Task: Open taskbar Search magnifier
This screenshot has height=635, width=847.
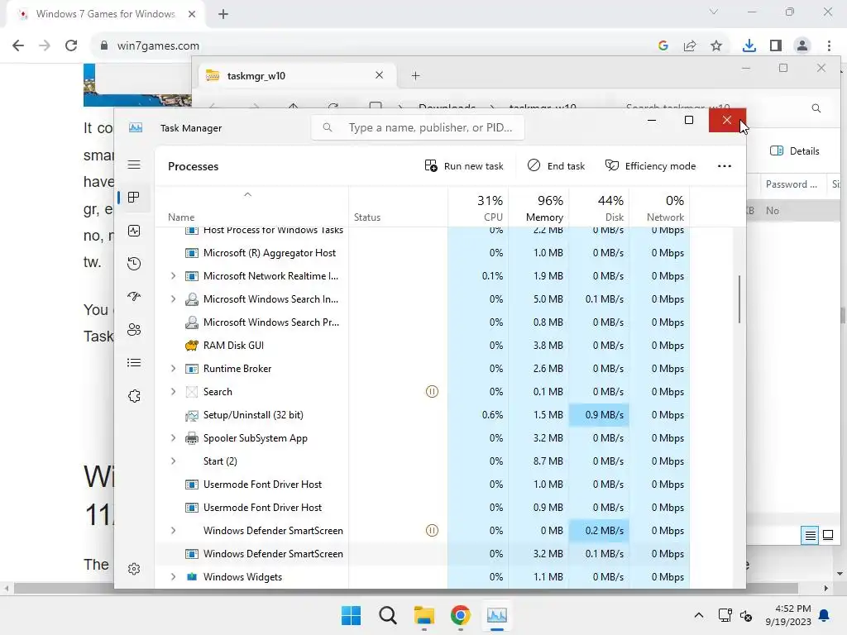Action: click(387, 615)
